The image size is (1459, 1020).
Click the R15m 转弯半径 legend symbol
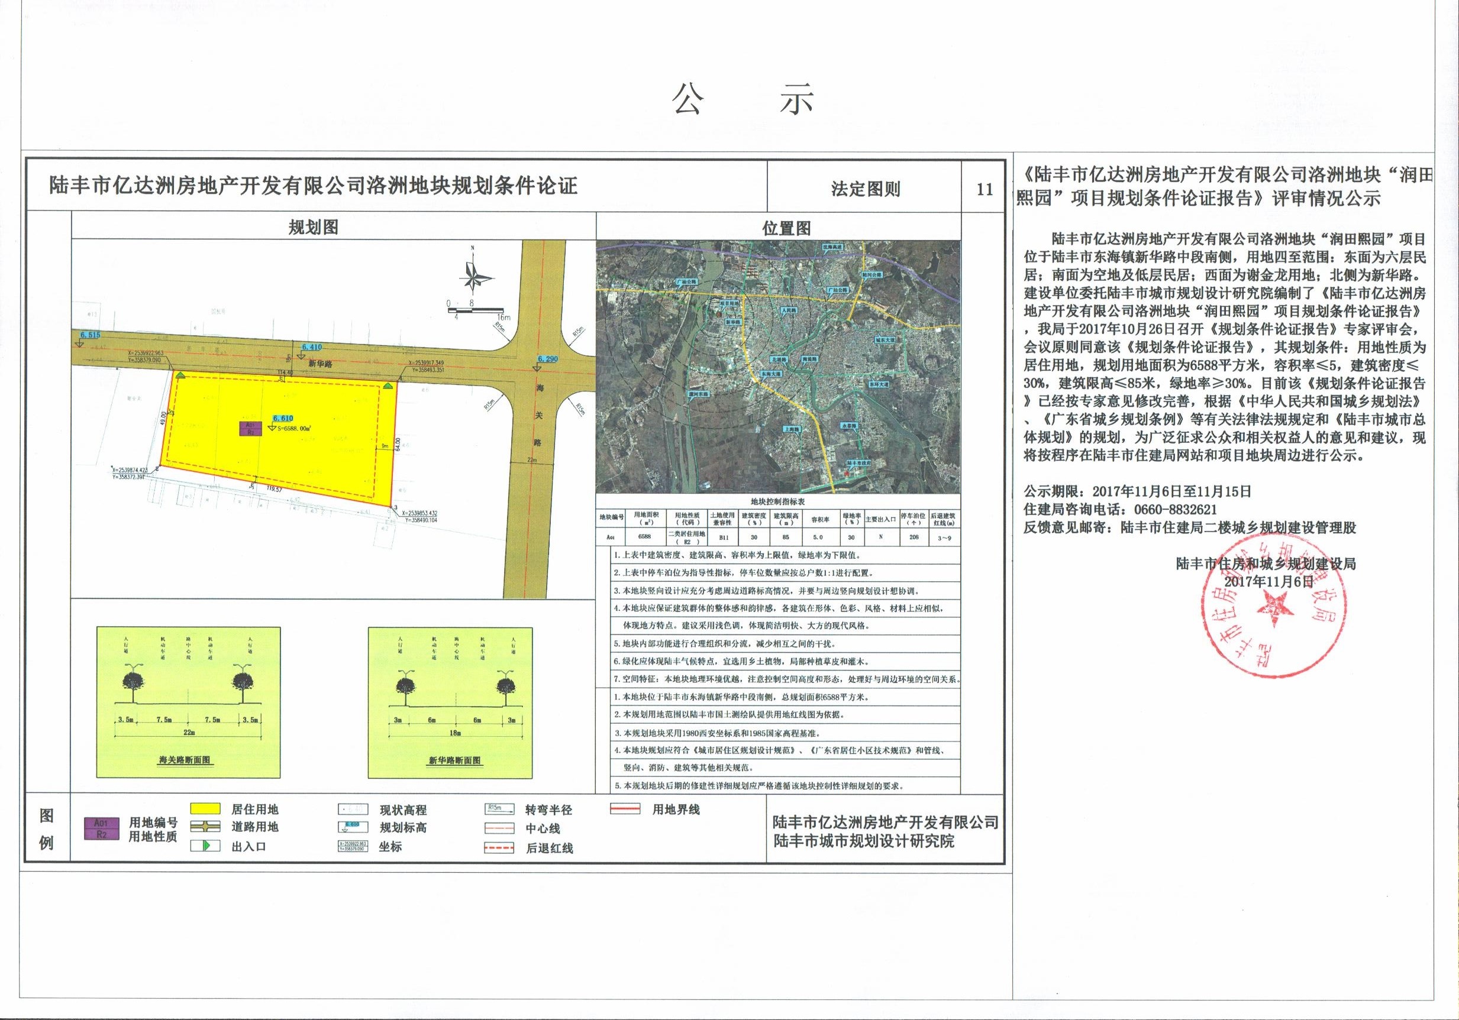point(499,808)
